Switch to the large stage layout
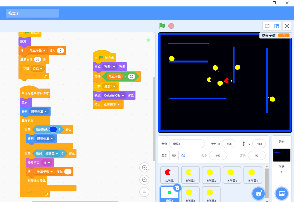The width and height of the screenshot is (294, 202). (x=277, y=26)
